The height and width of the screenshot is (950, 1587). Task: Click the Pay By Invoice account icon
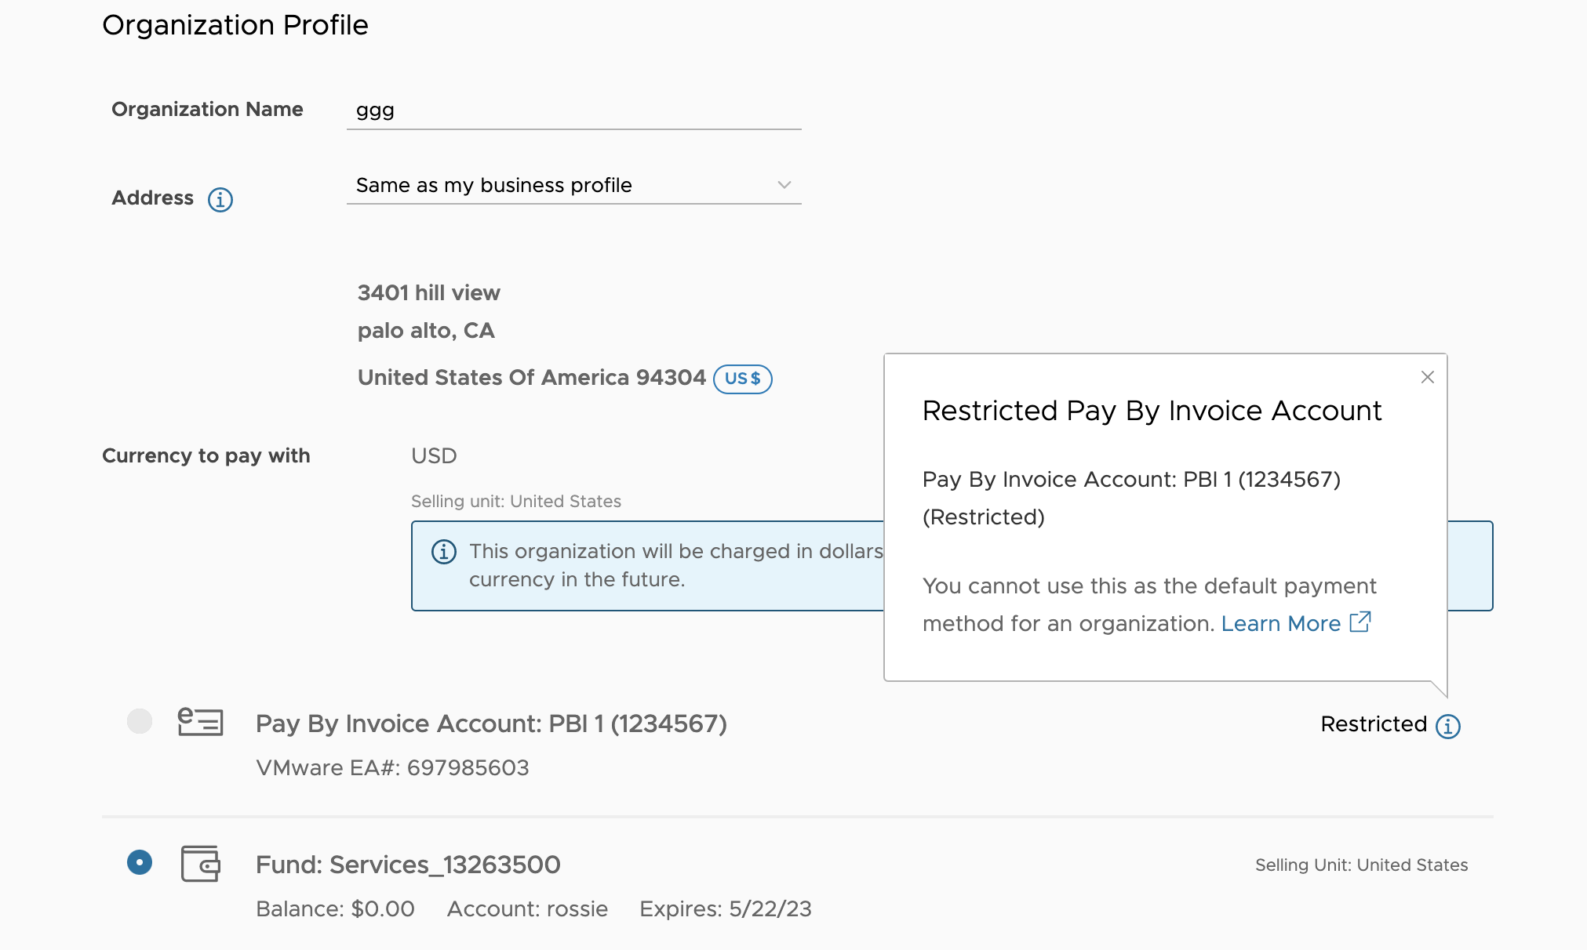pos(199,723)
